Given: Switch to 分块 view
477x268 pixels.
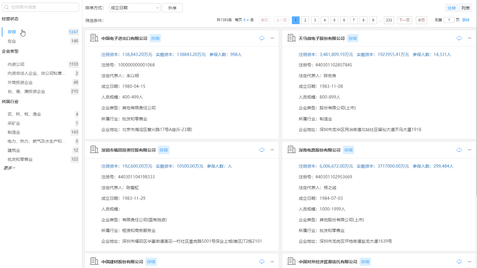Looking at the screenshot, I should tap(451, 8).
